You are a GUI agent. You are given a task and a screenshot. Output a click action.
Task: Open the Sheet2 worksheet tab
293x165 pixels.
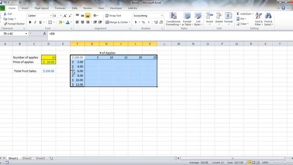pos(27,158)
